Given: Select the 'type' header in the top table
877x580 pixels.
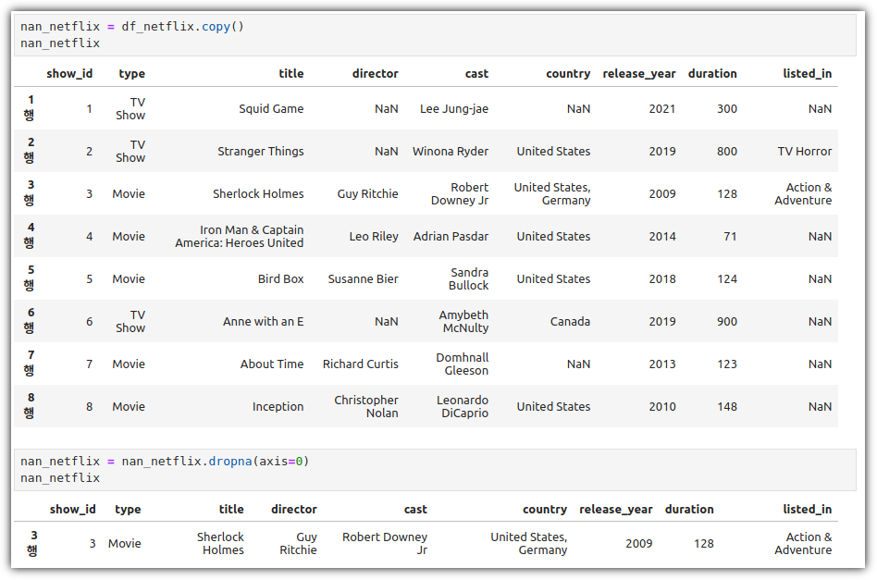Looking at the screenshot, I should [132, 73].
